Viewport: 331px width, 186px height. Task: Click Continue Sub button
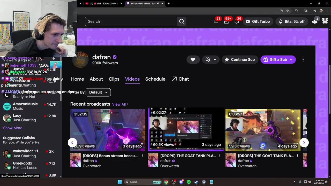point(240,59)
